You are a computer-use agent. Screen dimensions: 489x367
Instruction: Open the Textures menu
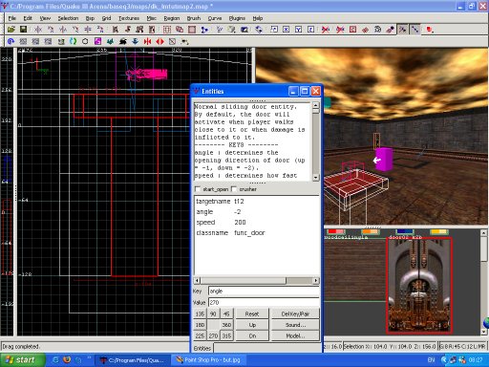[x=129, y=18]
